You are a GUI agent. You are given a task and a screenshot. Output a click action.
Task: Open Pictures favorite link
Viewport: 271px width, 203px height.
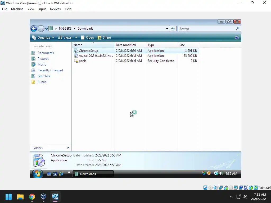pyautogui.click(x=43, y=59)
